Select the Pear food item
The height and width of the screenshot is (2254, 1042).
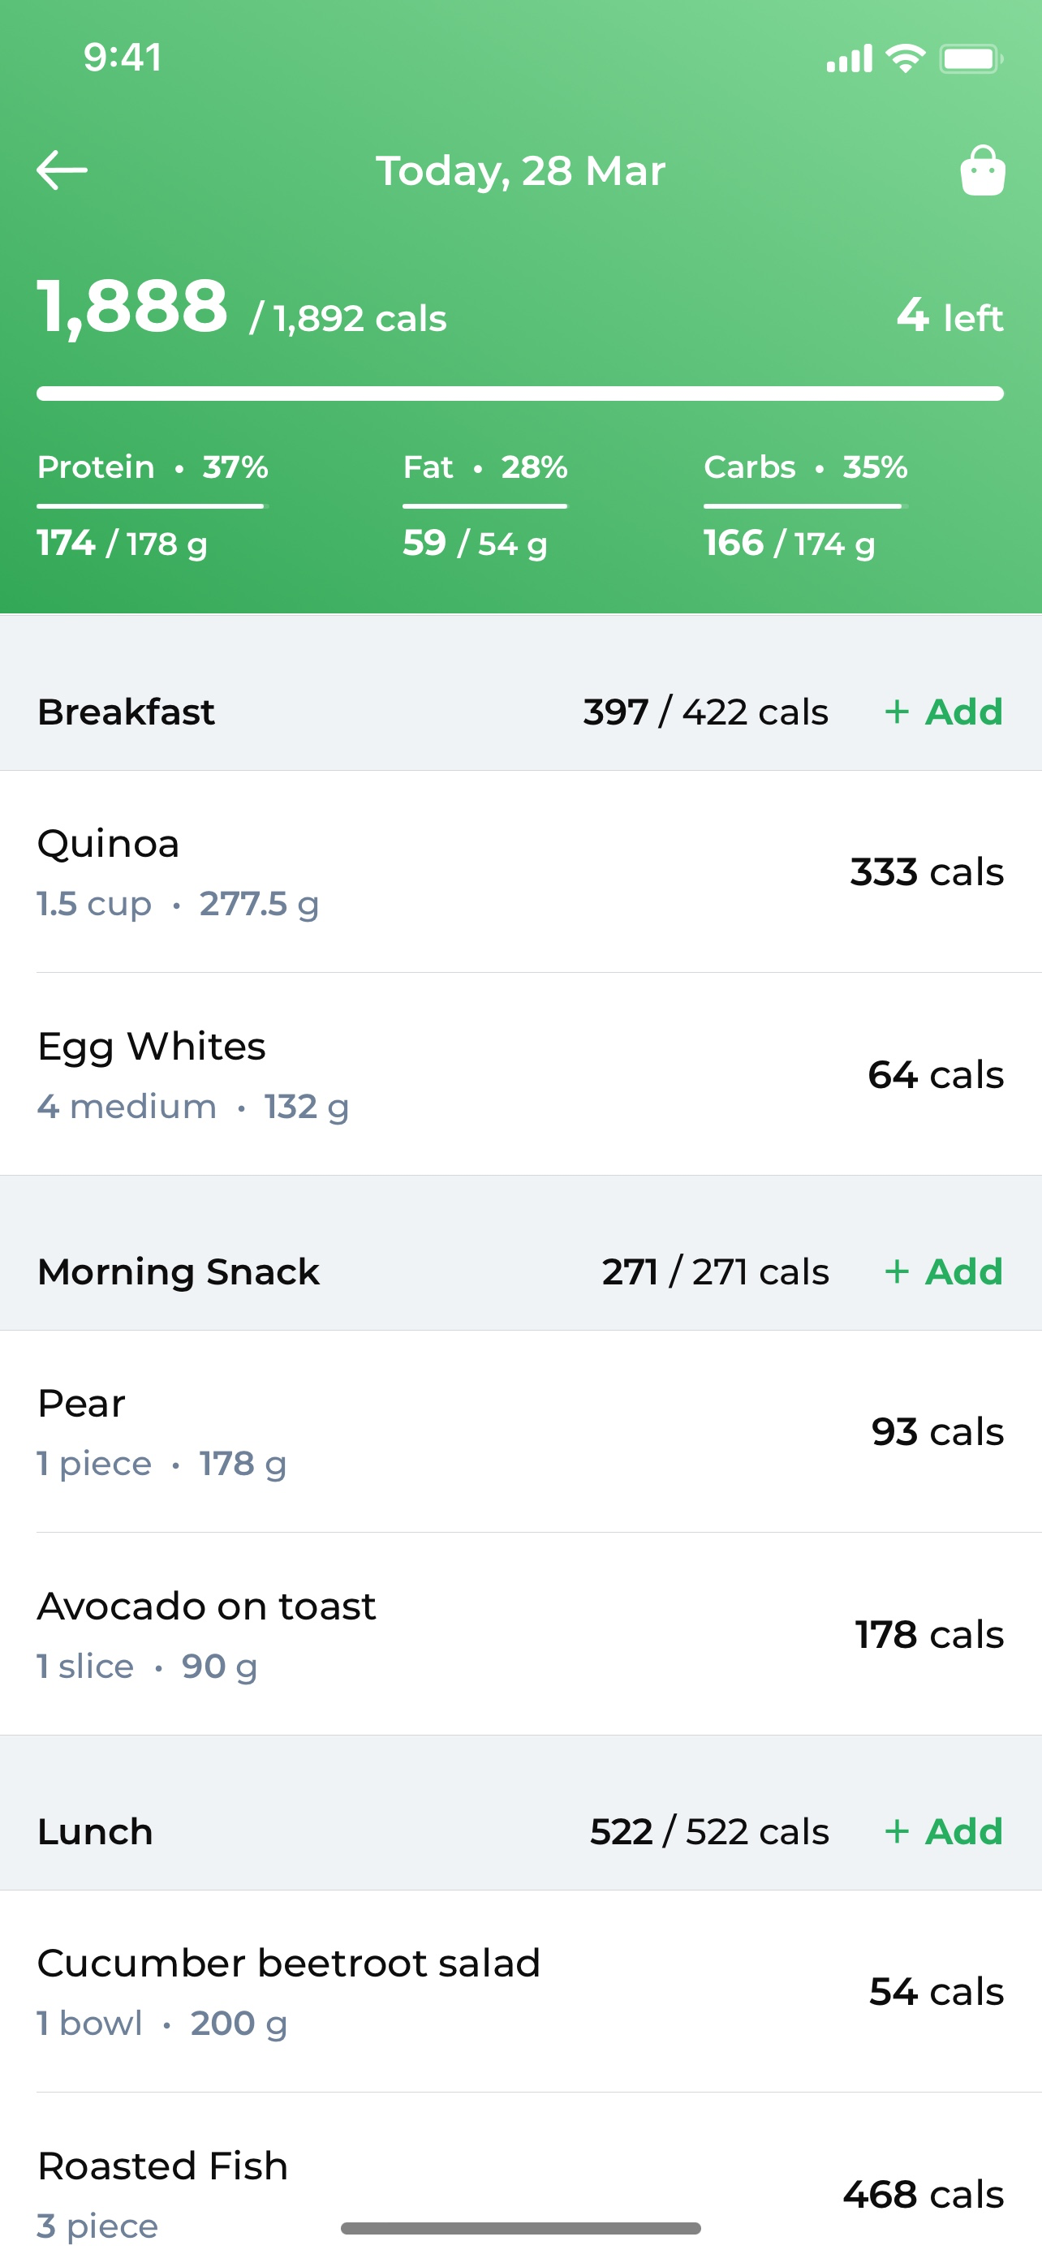tap(520, 1431)
